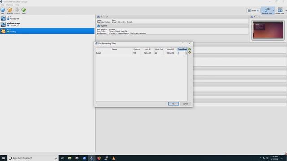Click the General section header
The width and height of the screenshot is (287, 161).
[172, 17]
